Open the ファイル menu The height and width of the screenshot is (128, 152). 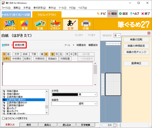coord(6,8)
